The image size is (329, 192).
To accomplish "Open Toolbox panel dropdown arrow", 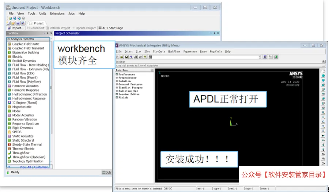I will click(x=44, y=33).
